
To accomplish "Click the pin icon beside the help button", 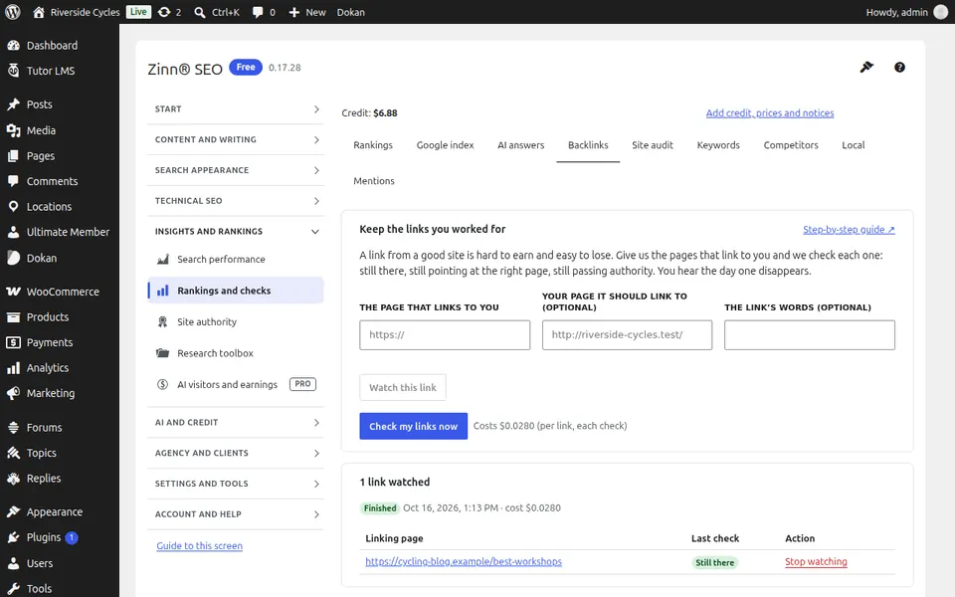I will (866, 67).
